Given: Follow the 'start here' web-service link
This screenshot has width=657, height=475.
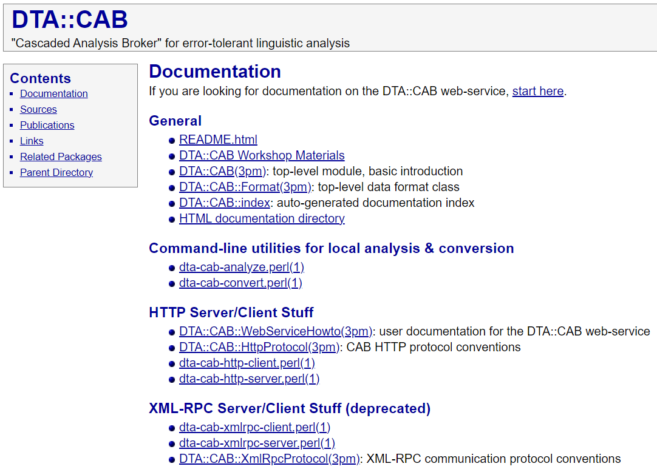Looking at the screenshot, I should point(537,91).
